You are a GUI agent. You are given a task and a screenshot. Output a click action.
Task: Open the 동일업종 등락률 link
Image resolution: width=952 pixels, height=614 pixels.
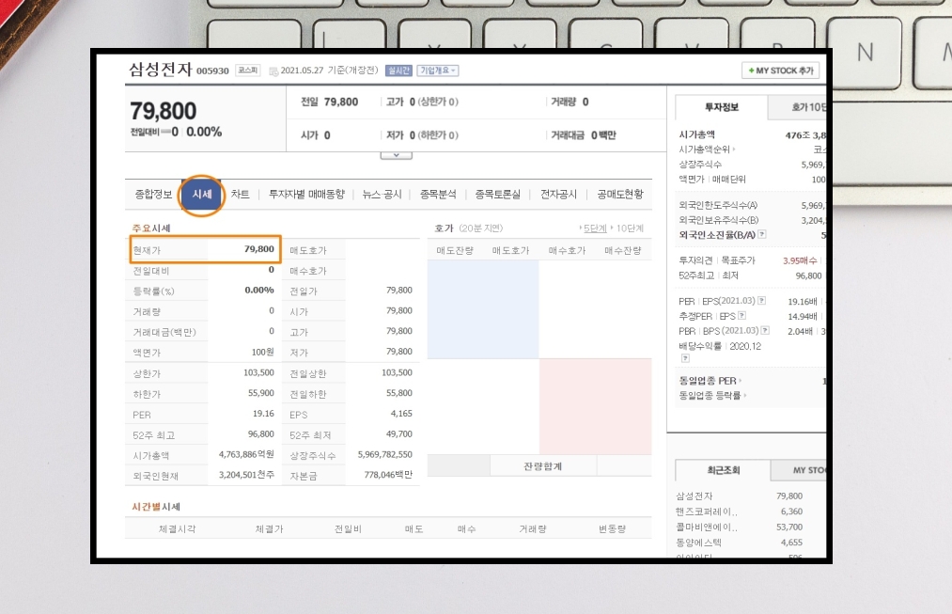coord(712,395)
